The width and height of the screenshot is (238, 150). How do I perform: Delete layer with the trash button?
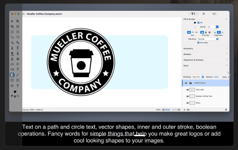226,110
